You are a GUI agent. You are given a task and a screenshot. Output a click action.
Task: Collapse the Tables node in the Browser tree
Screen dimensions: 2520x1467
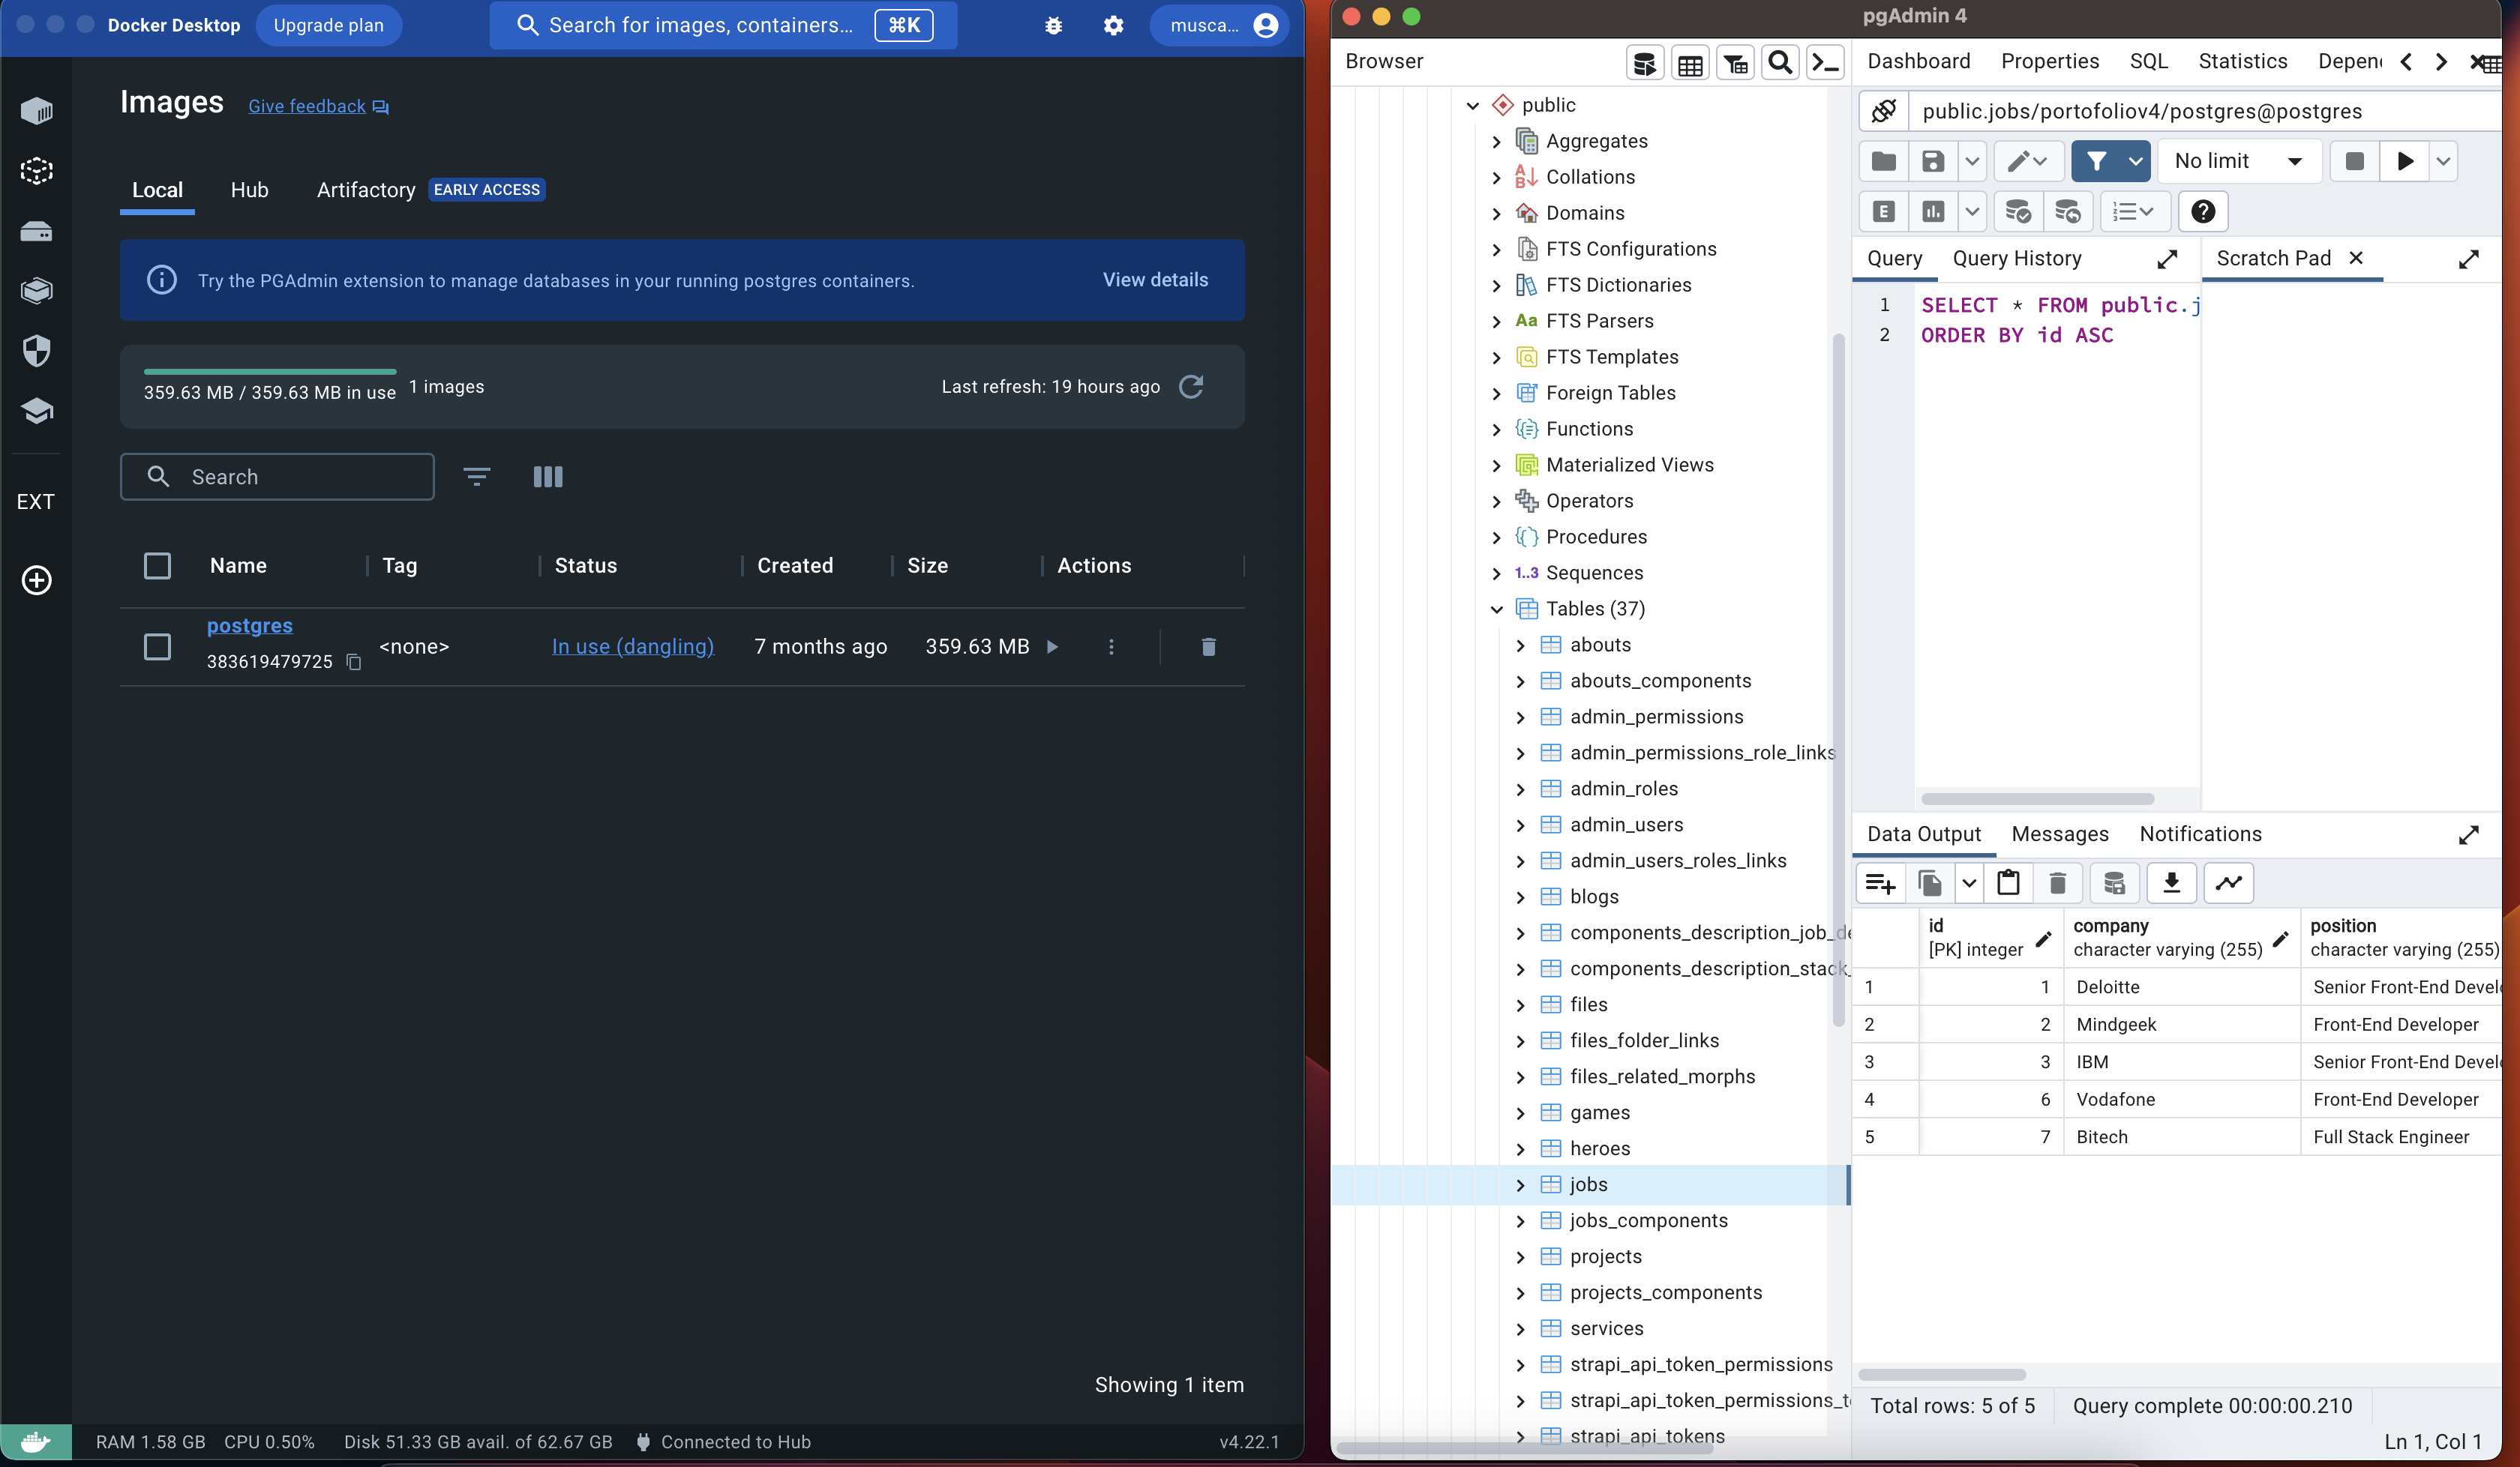click(1496, 609)
